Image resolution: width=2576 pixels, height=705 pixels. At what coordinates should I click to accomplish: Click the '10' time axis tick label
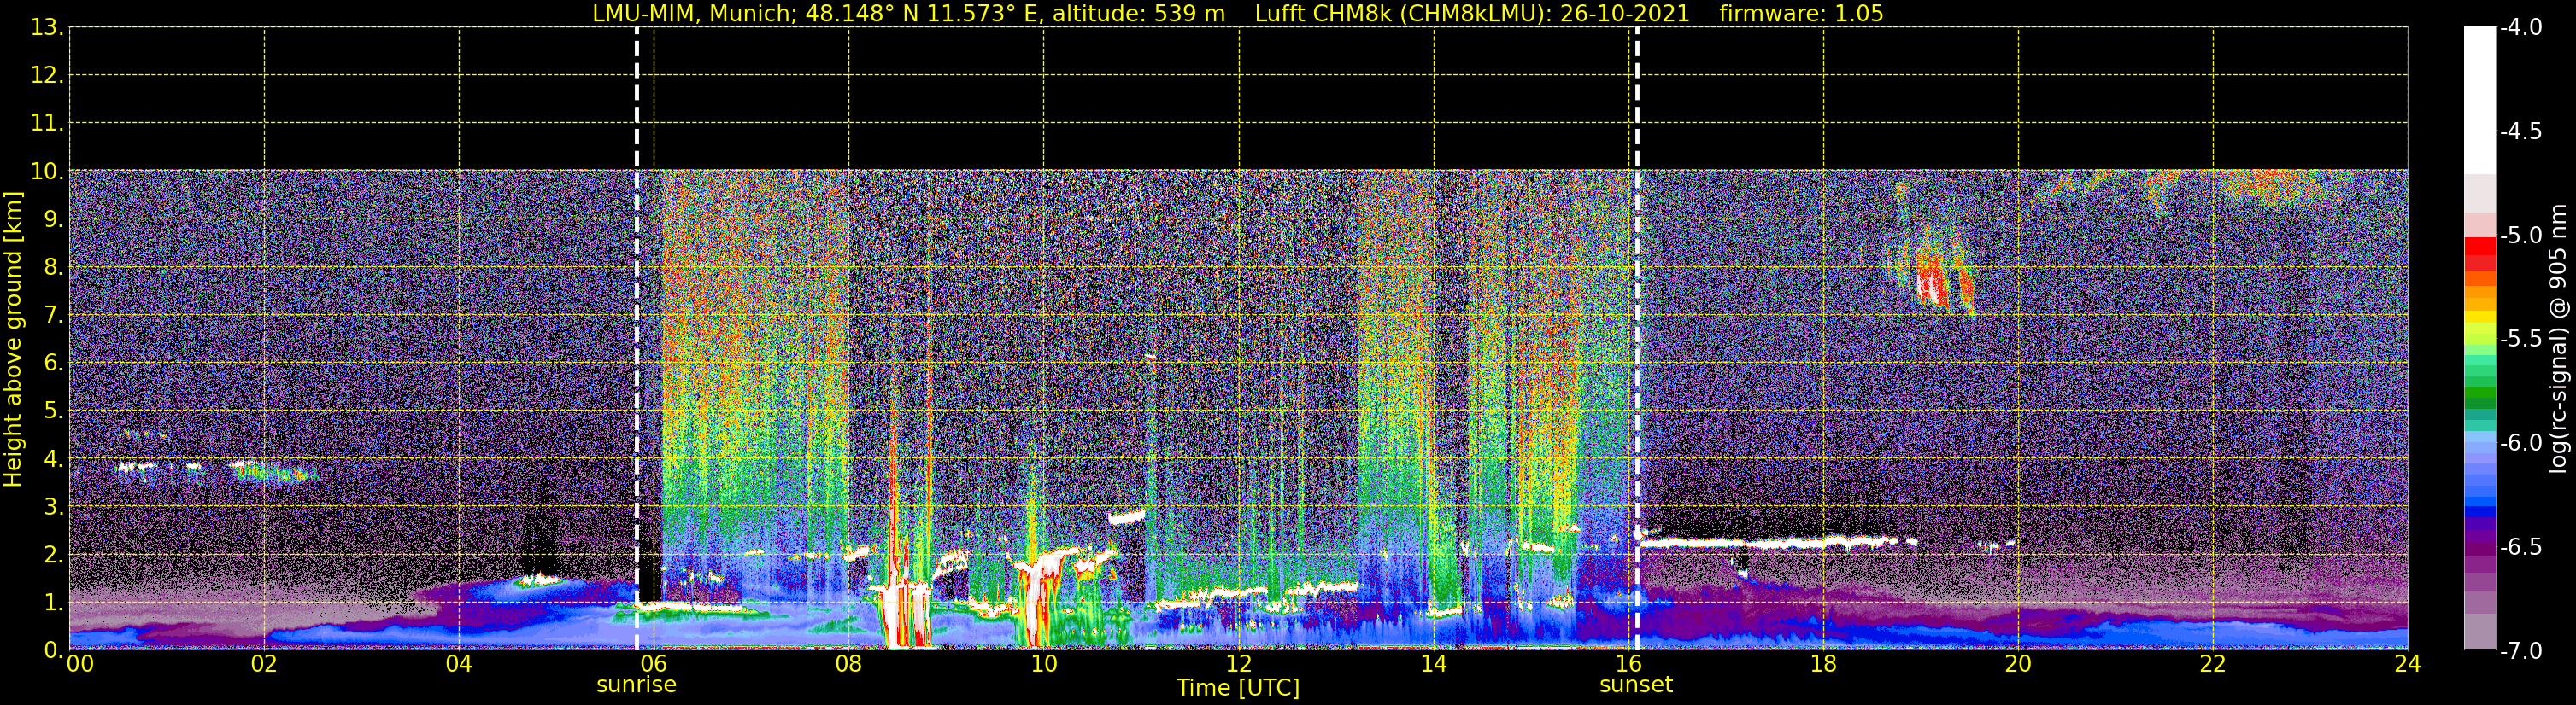pos(1044,664)
